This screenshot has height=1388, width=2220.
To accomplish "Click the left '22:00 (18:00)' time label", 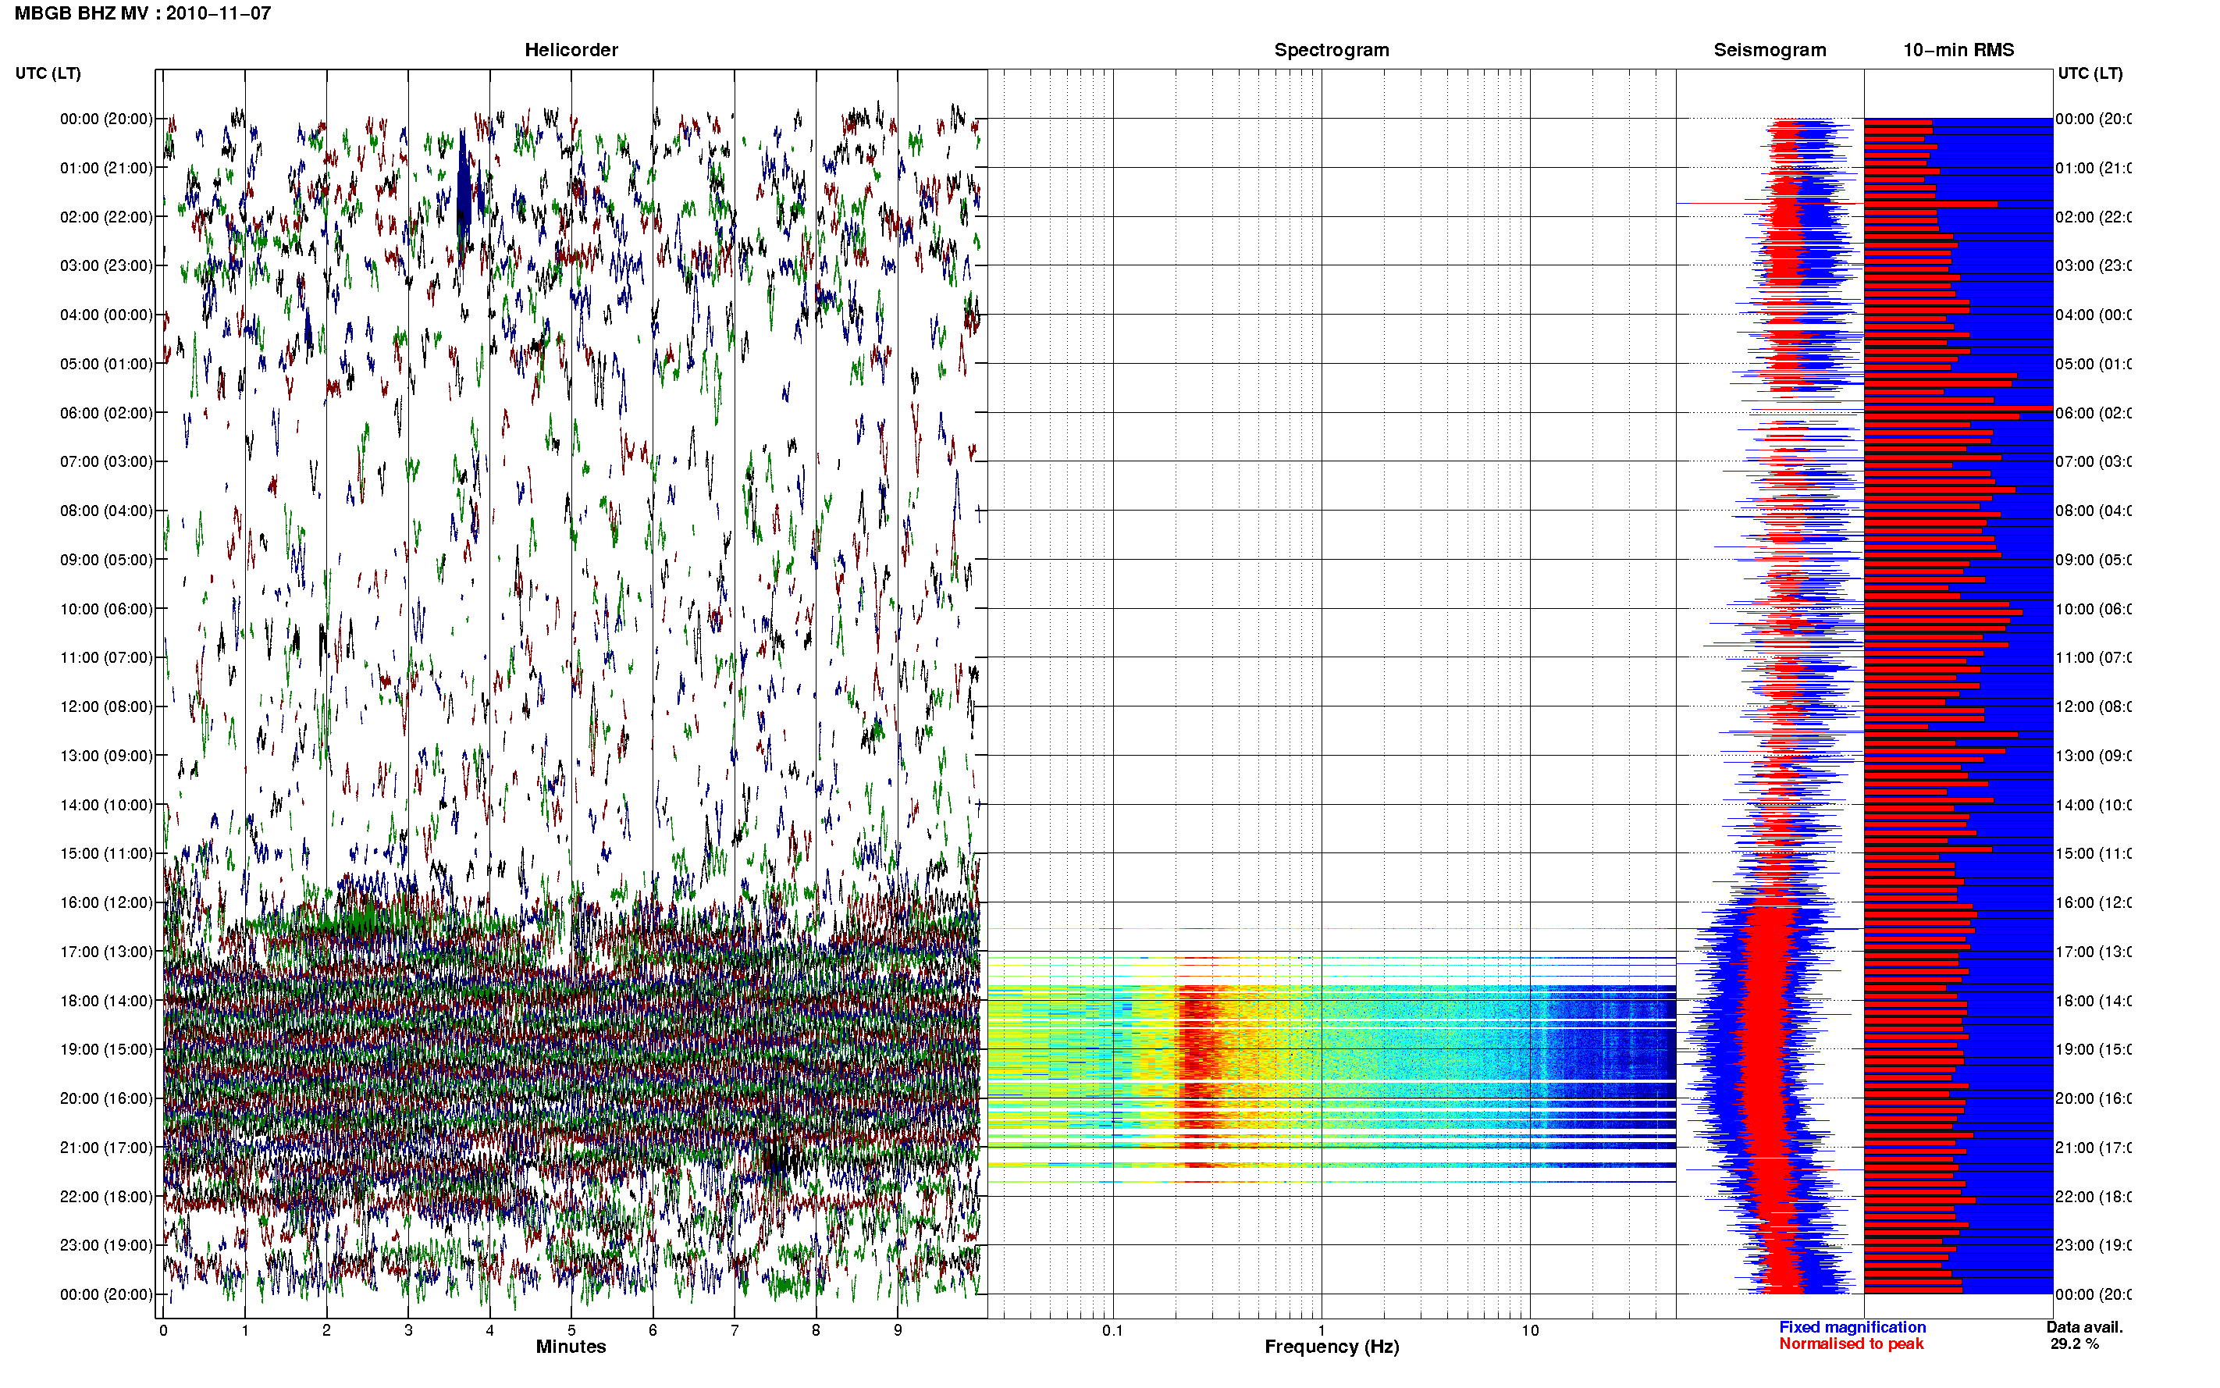I will click(106, 1196).
